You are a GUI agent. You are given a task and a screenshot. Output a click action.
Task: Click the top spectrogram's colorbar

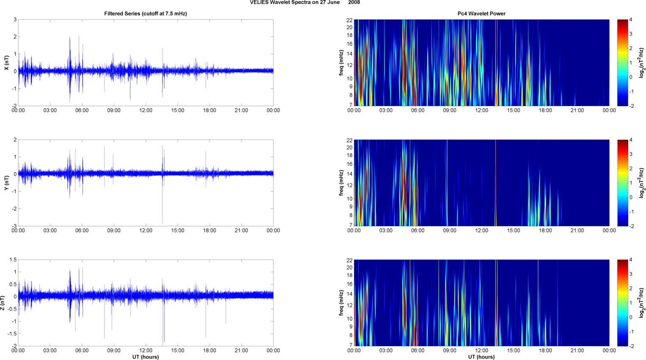tap(622, 63)
